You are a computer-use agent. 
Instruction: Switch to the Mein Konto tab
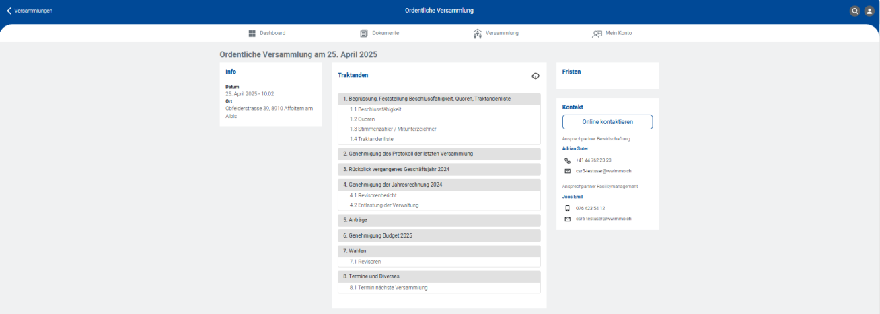click(612, 33)
